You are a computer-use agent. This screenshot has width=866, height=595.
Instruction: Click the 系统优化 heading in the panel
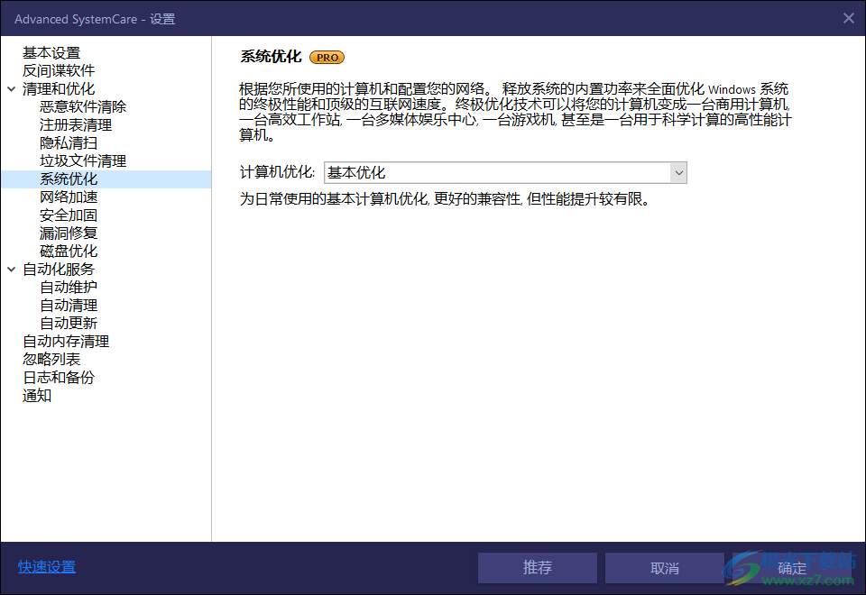pyautogui.click(x=271, y=56)
